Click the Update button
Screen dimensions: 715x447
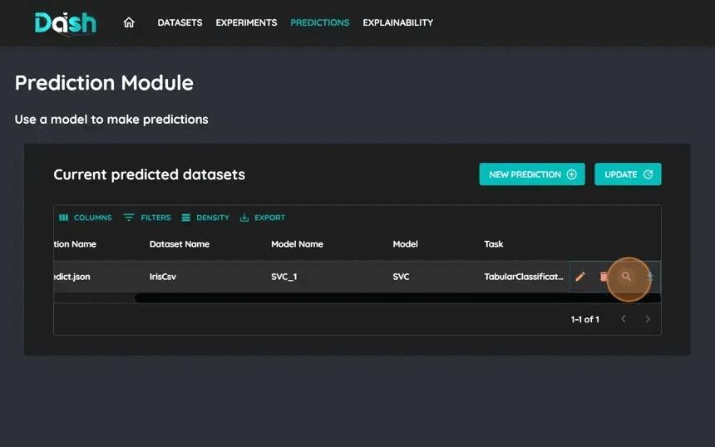pos(628,174)
